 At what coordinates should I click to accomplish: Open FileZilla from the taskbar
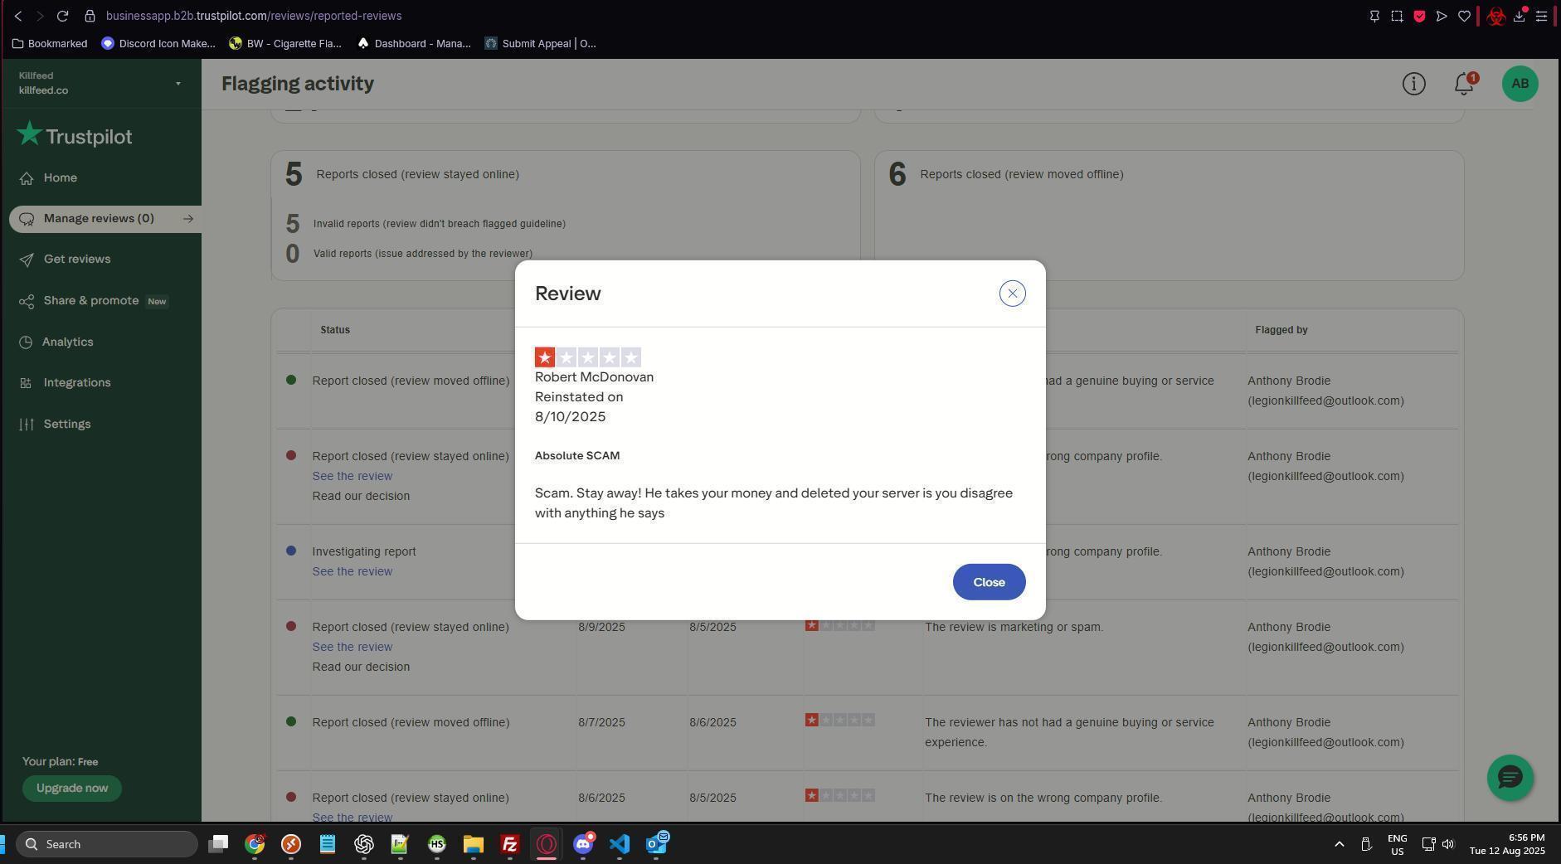(509, 844)
